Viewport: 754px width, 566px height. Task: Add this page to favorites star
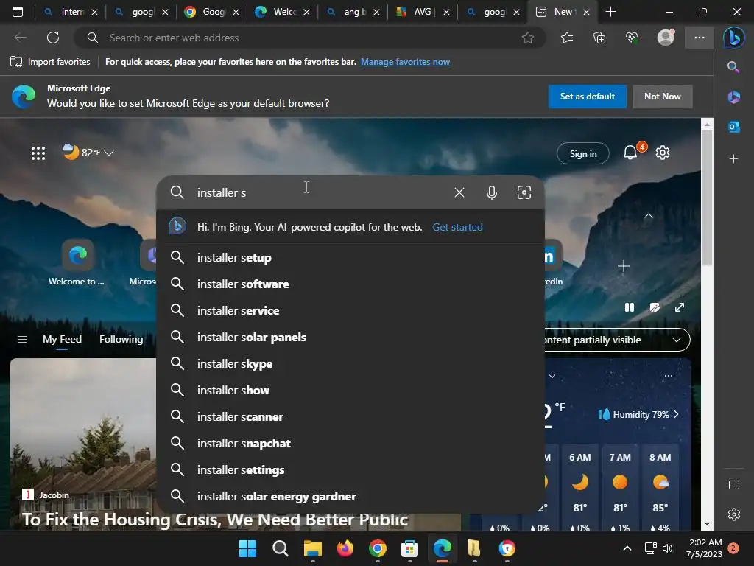(527, 38)
